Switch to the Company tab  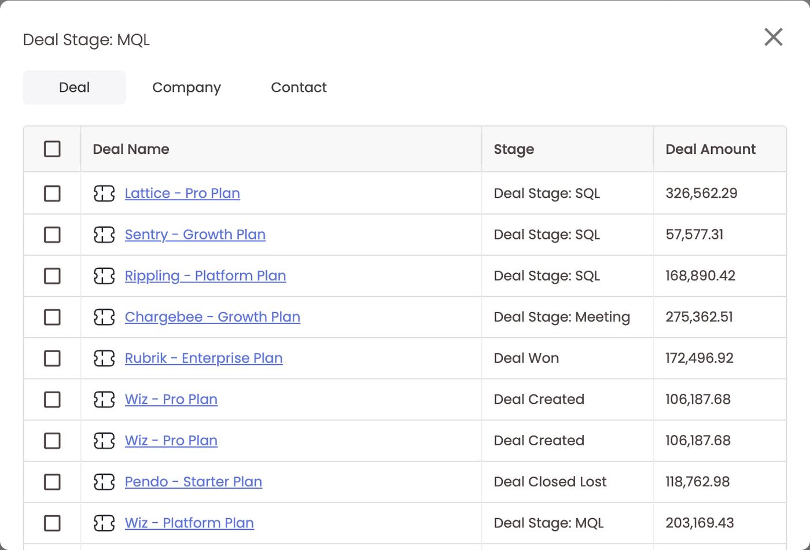pyautogui.click(x=186, y=87)
